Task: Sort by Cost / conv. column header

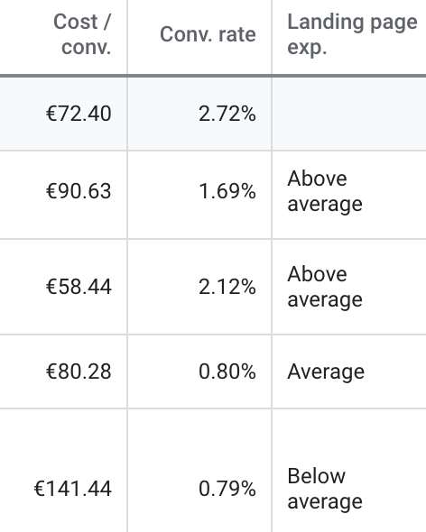Action: pyautogui.click(x=82, y=34)
